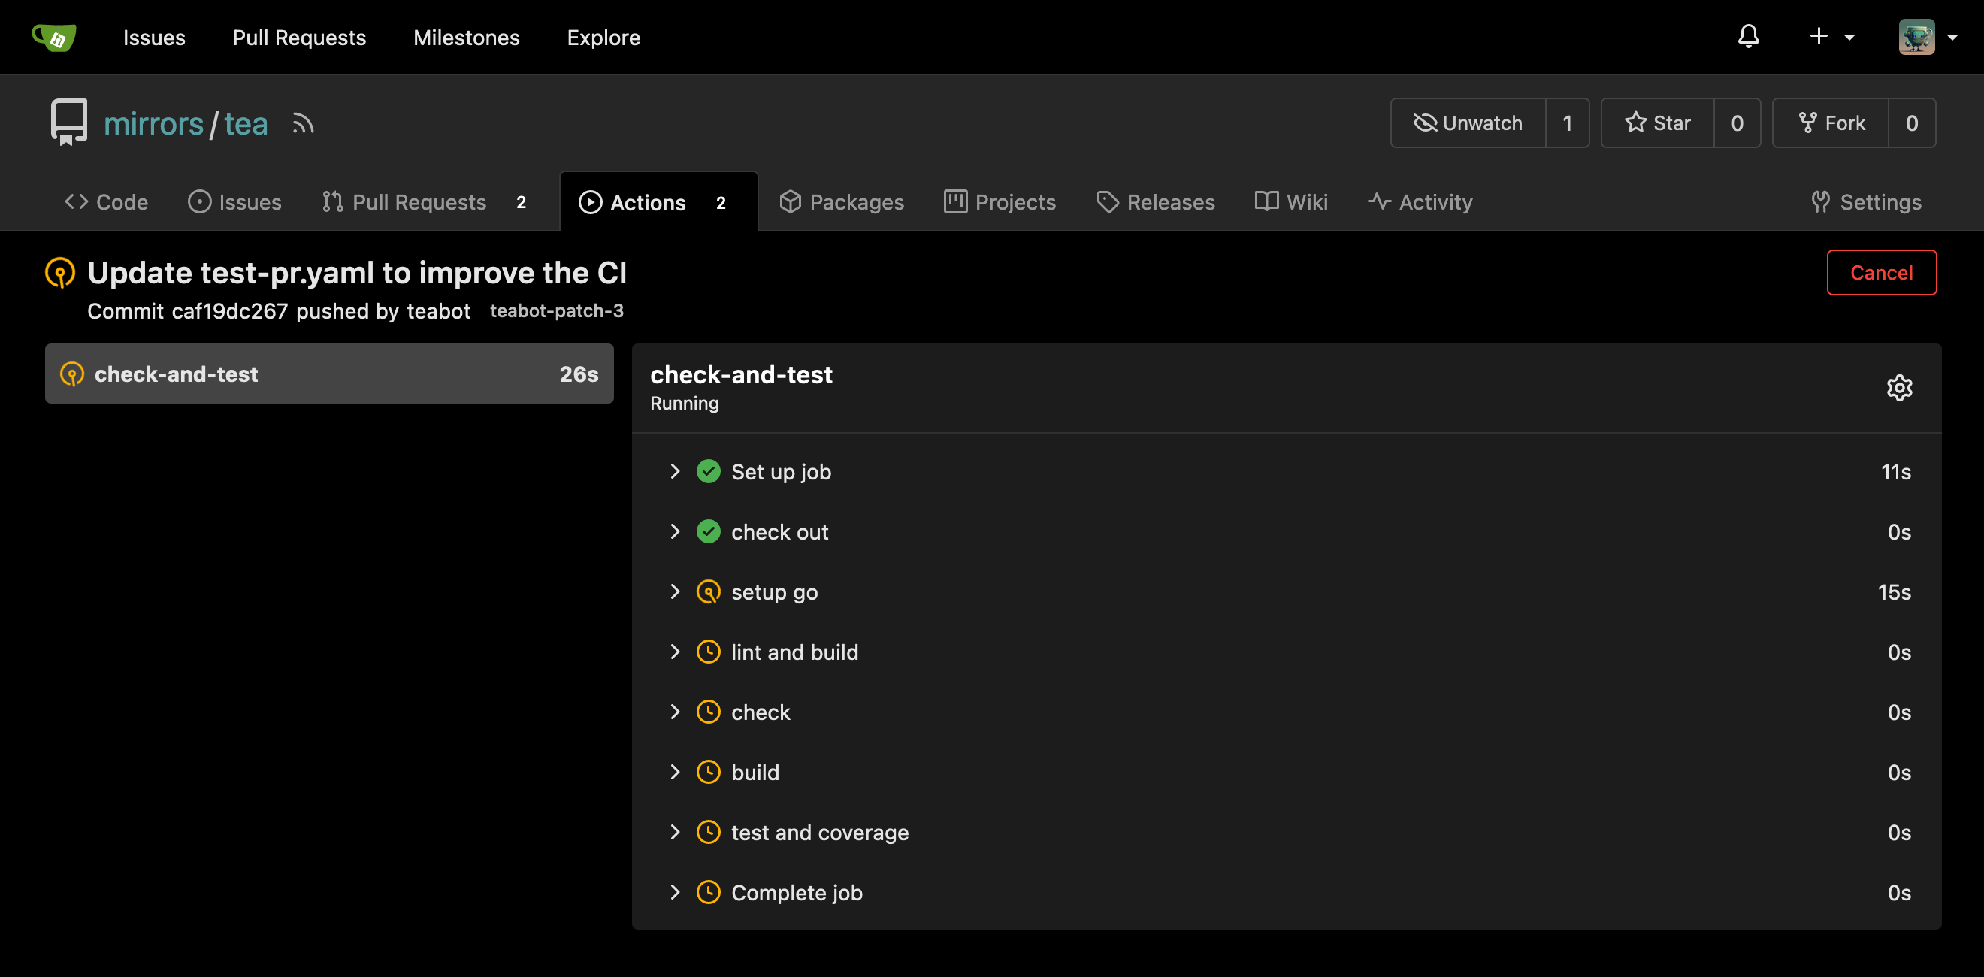Click the Gitea logo icon top-left

point(56,37)
